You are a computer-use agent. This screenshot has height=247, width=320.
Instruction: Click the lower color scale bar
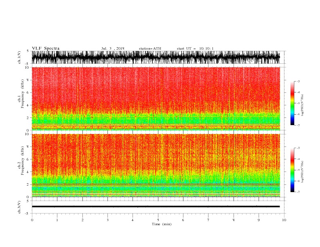(292, 170)
